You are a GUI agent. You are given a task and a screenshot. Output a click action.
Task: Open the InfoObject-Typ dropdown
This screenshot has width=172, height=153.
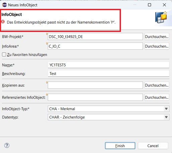pyautogui.click(x=108, y=109)
